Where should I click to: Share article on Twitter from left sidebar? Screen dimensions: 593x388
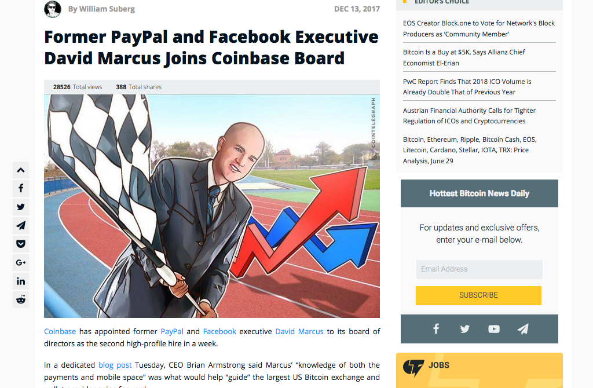21,207
